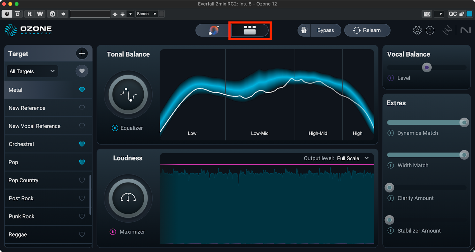Click the add target plus icon

[x=82, y=53]
